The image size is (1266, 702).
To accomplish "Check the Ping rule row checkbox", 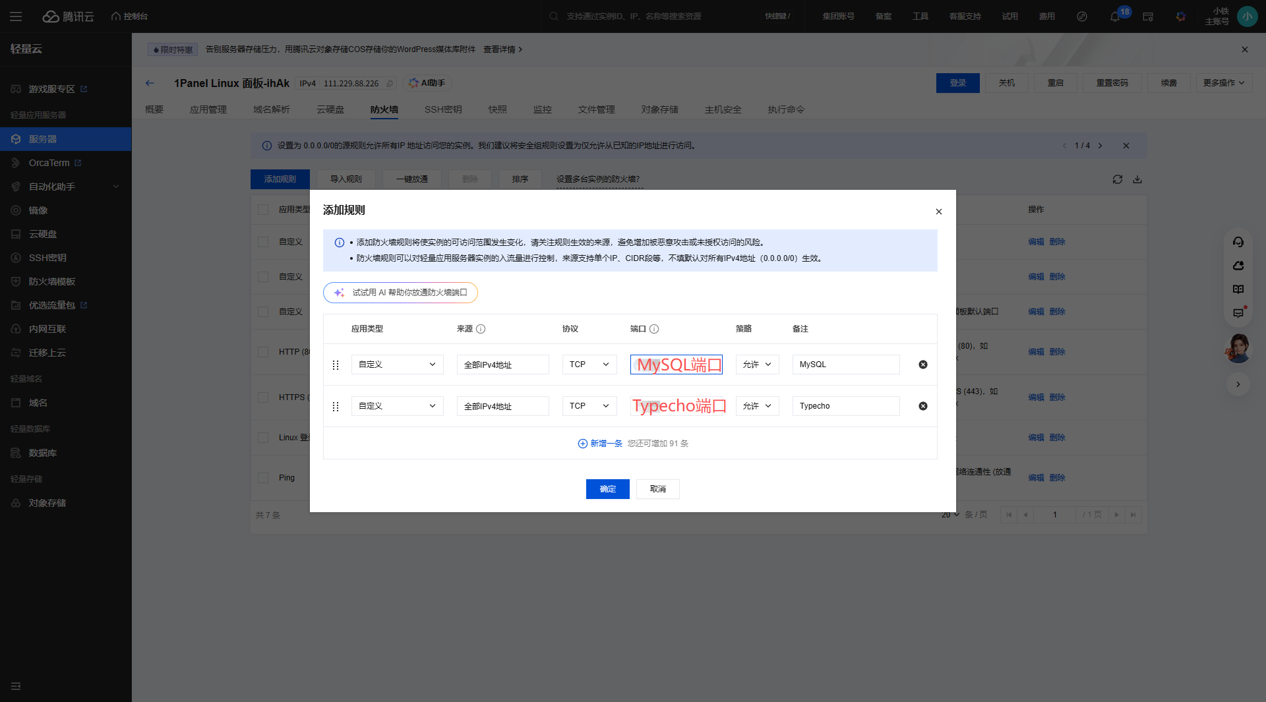I will coord(262,477).
